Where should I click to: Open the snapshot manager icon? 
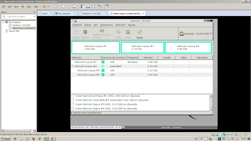75,7
